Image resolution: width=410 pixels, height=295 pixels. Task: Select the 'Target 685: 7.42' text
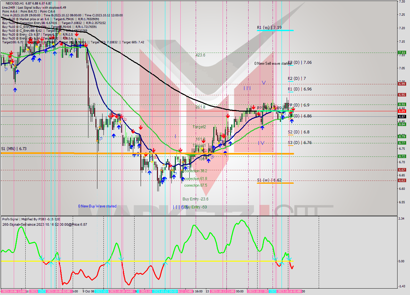(133, 42)
